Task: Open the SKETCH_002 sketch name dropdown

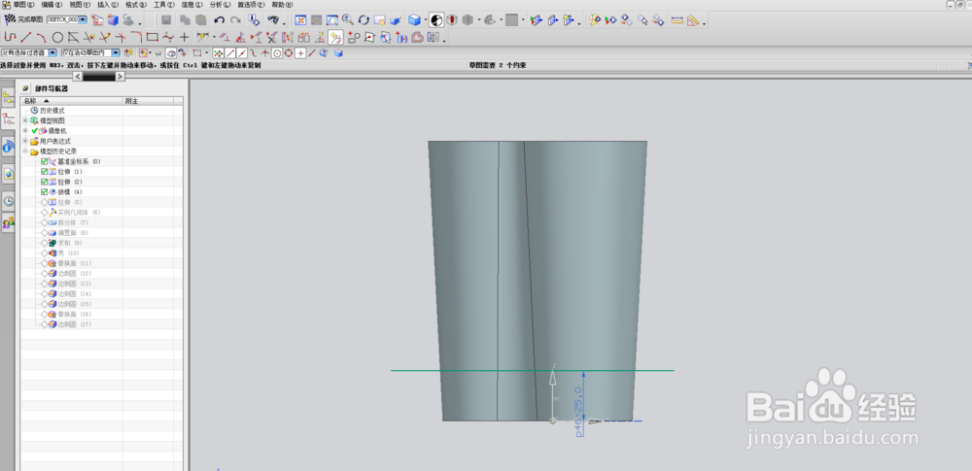Action: 83,19
